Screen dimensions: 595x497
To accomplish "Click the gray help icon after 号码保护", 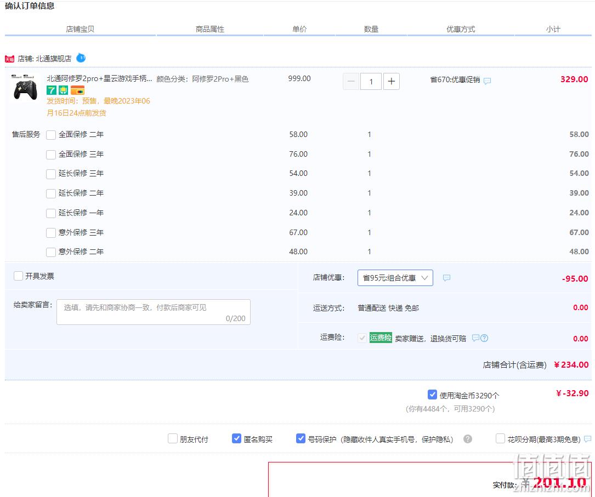I will click(467, 439).
